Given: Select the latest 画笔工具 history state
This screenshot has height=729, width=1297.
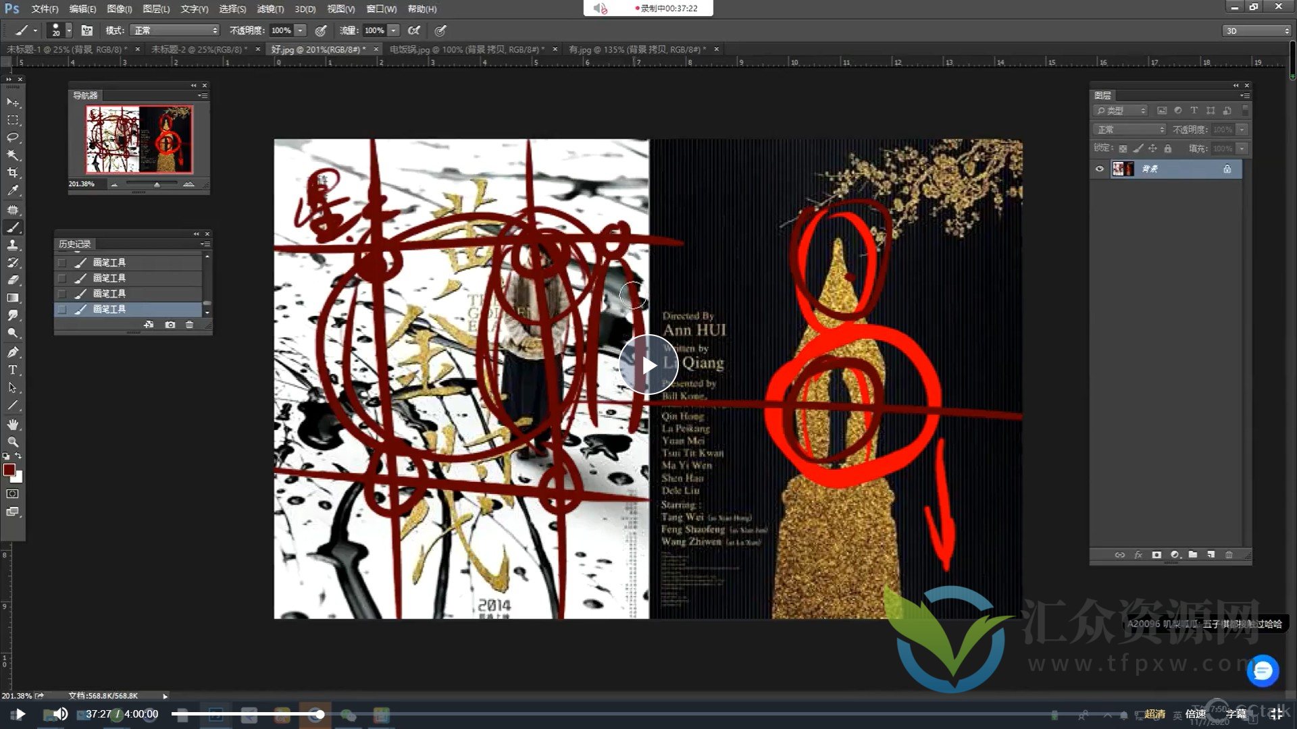Looking at the screenshot, I should click(x=110, y=308).
